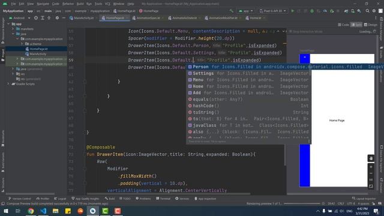The image size is (384, 216).
Task: Open the Windows notification center
Action: click(x=376, y=211)
